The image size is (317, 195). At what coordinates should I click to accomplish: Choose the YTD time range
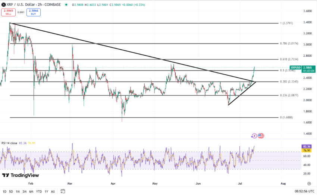39,191
